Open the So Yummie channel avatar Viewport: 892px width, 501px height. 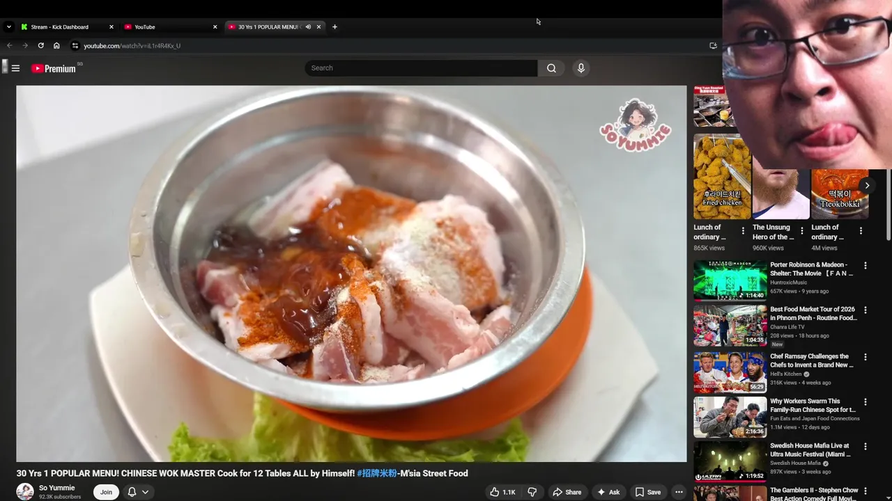point(25,491)
